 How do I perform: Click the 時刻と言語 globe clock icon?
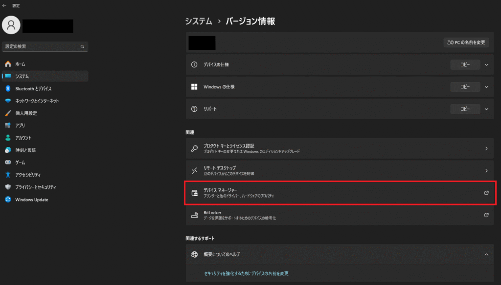tap(8, 150)
